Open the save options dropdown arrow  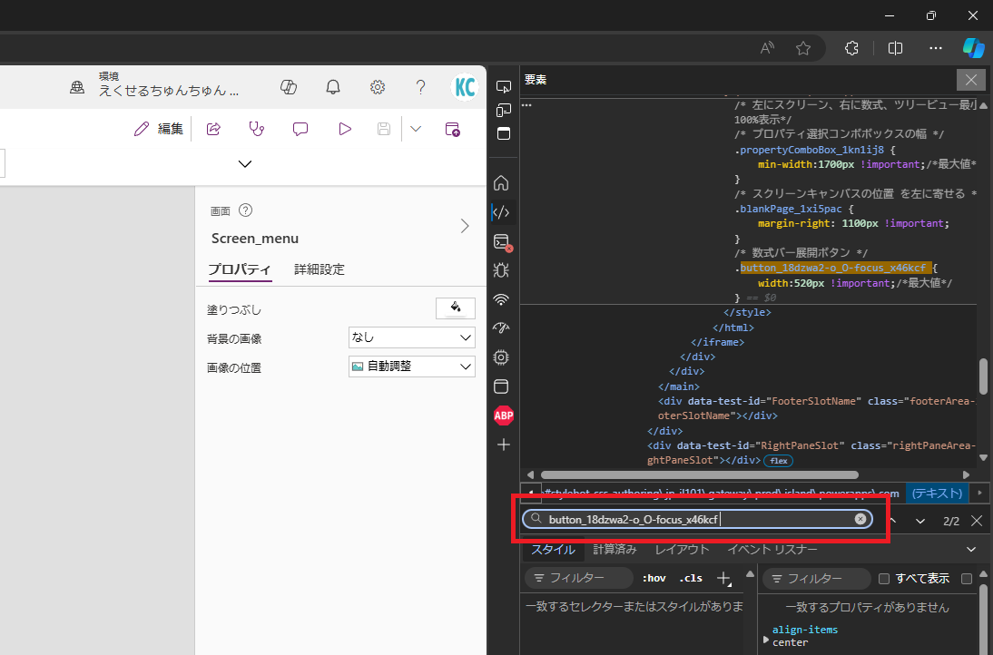(416, 129)
